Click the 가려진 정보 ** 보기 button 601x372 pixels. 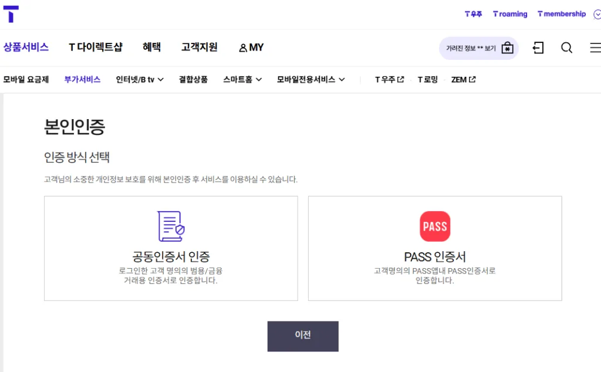[479, 48]
